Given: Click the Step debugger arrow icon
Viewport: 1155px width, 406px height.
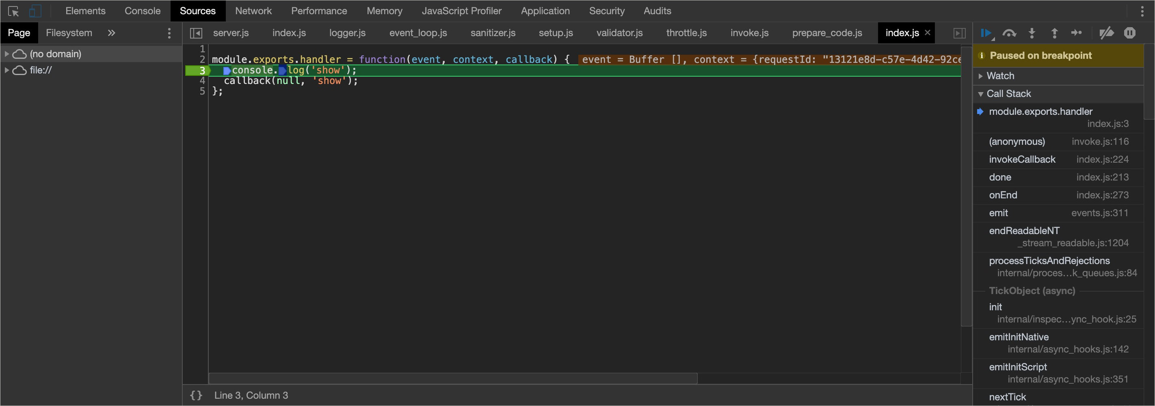Looking at the screenshot, I should click(1076, 33).
